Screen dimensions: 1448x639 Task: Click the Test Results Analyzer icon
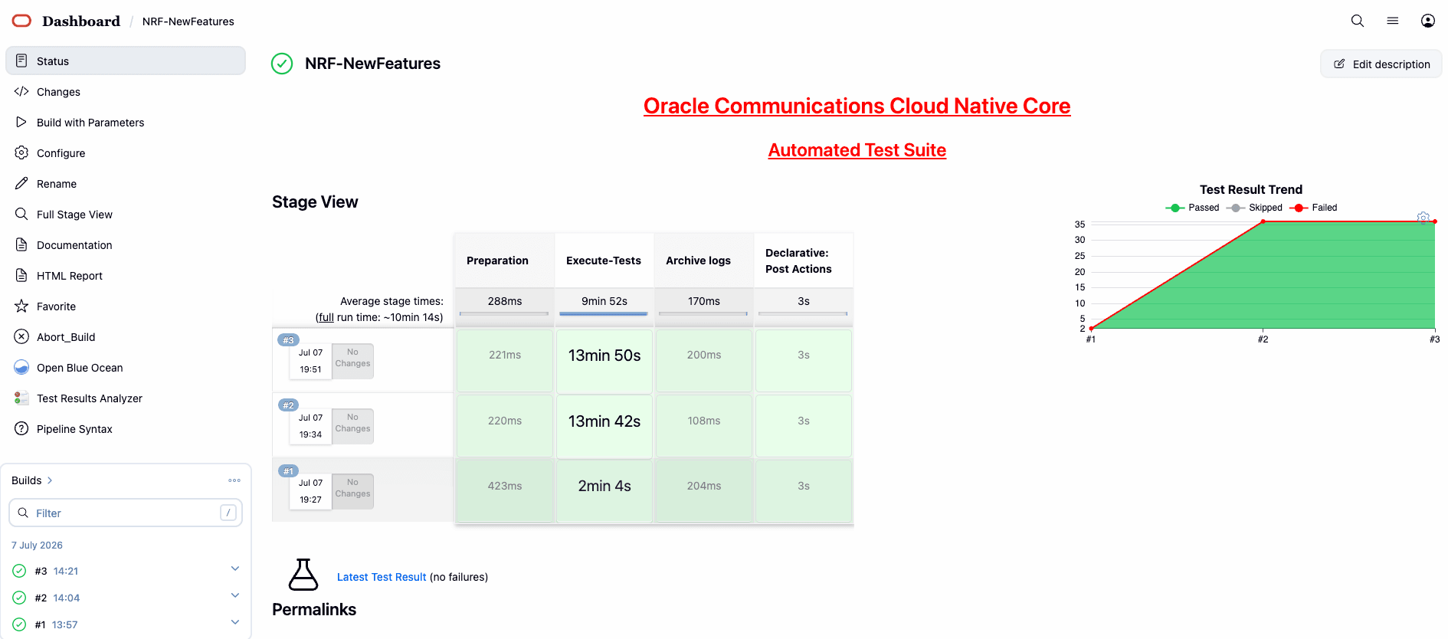21,398
